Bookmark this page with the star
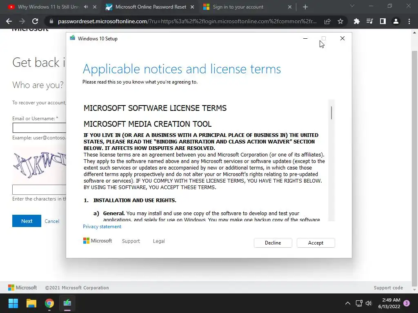418x313 pixels. pos(340,21)
